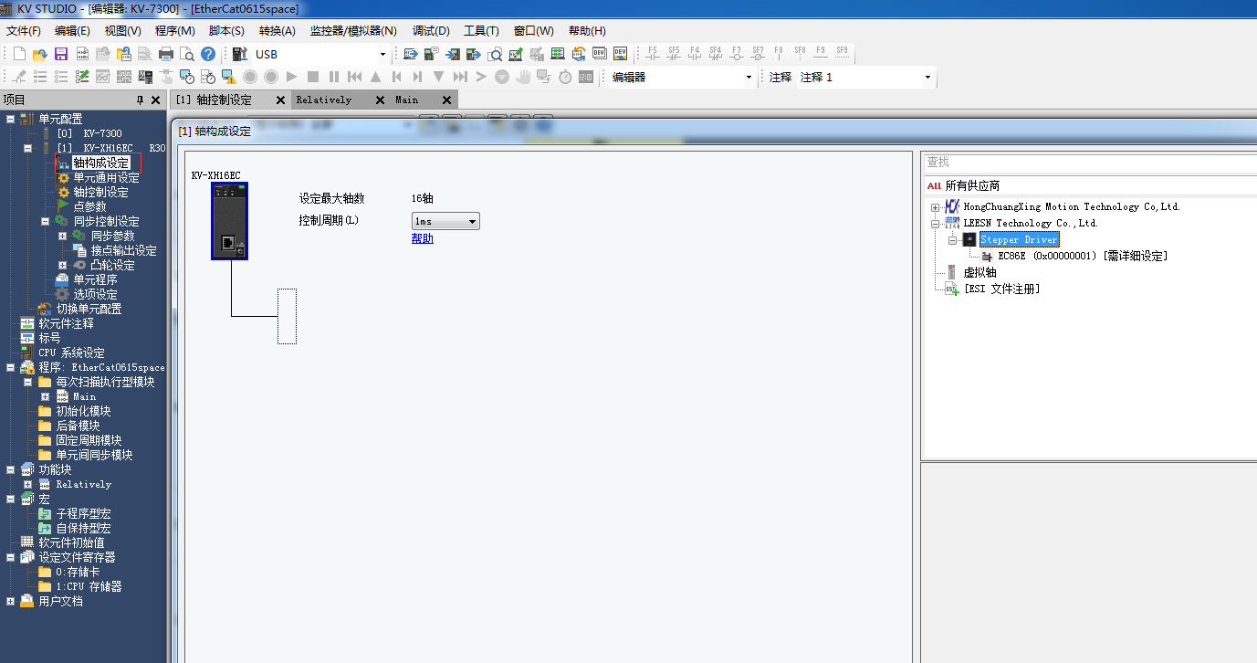Insert SF4 parallel closed contact

click(x=716, y=53)
